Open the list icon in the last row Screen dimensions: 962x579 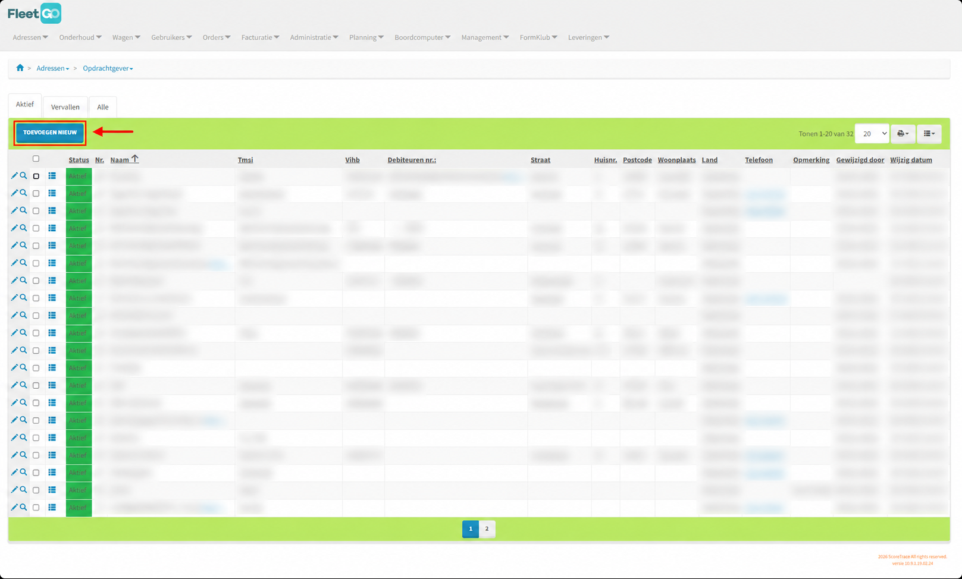point(52,507)
